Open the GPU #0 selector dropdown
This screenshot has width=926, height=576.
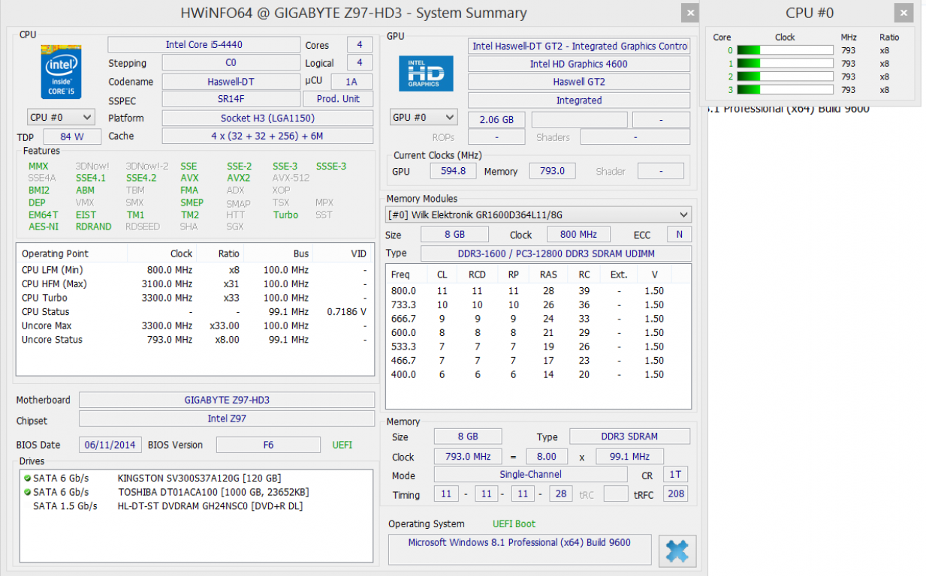424,117
